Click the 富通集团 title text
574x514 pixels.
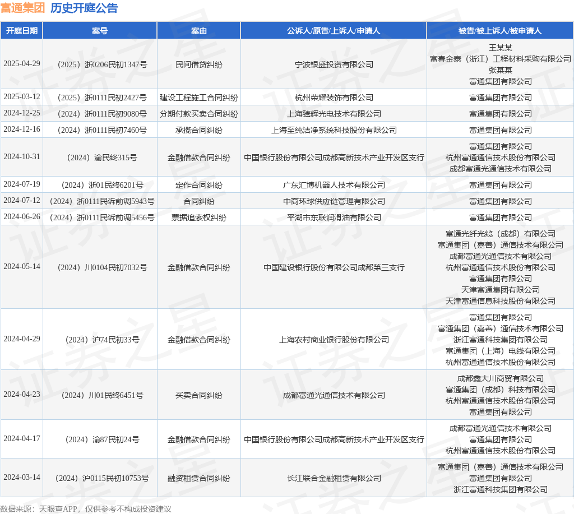click(x=22, y=8)
